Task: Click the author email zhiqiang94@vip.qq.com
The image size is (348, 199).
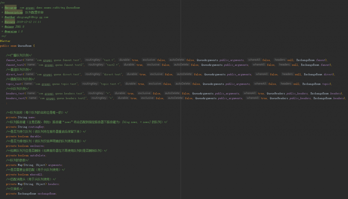Action: pos(32,17)
